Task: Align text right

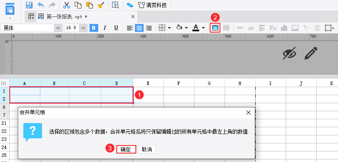Action: point(149,28)
